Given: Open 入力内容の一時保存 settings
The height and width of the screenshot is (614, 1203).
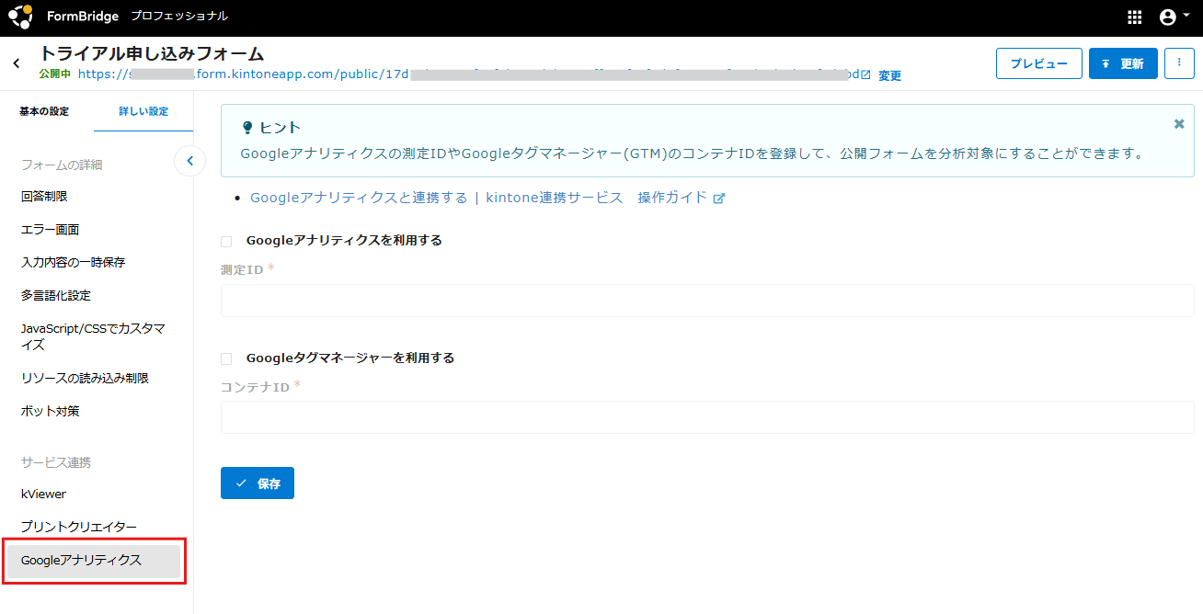Looking at the screenshot, I should pyautogui.click(x=73, y=262).
